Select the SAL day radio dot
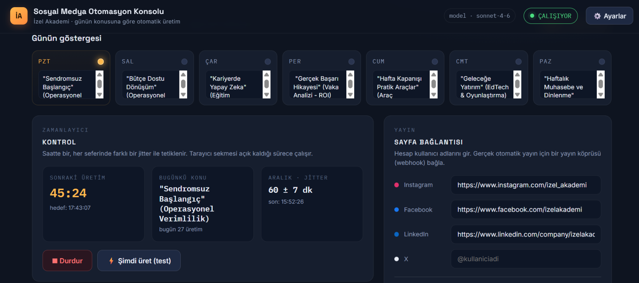Viewport: 639px width, 283px height. (184, 62)
